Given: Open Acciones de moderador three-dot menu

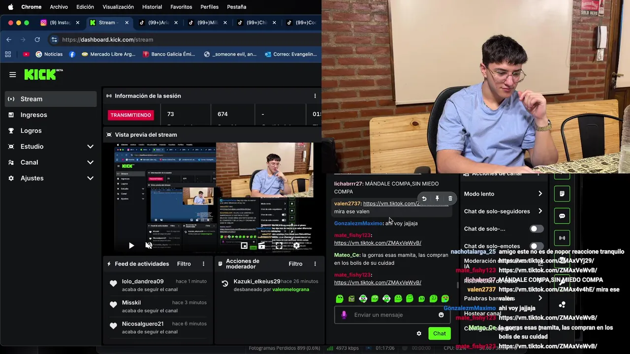Looking at the screenshot, I should [x=315, y=264].
